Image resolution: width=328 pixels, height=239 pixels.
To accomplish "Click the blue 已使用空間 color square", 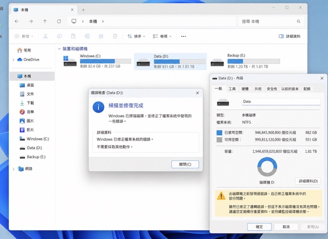I will pyautogui.click(x=219, y=133).
